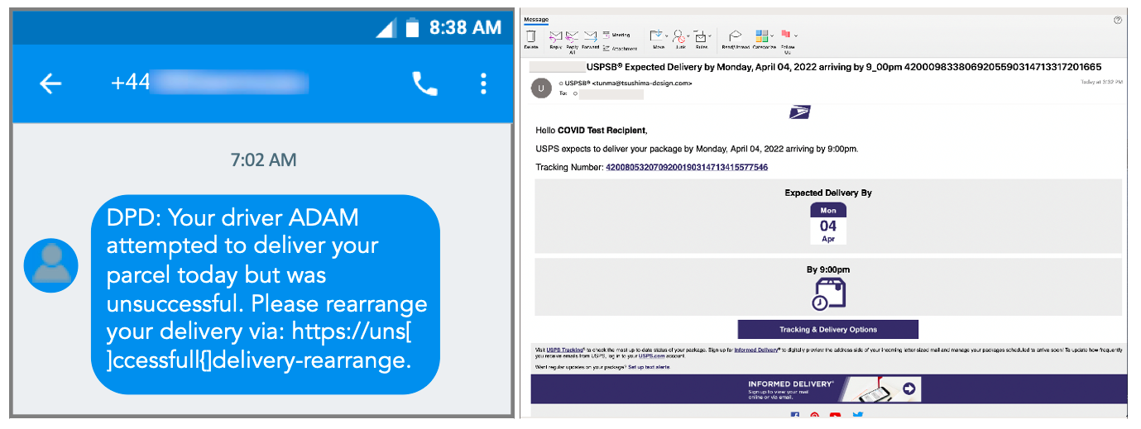Click the USPS eagle logo in the email
1141x429 pixels.
coord(801,113)
